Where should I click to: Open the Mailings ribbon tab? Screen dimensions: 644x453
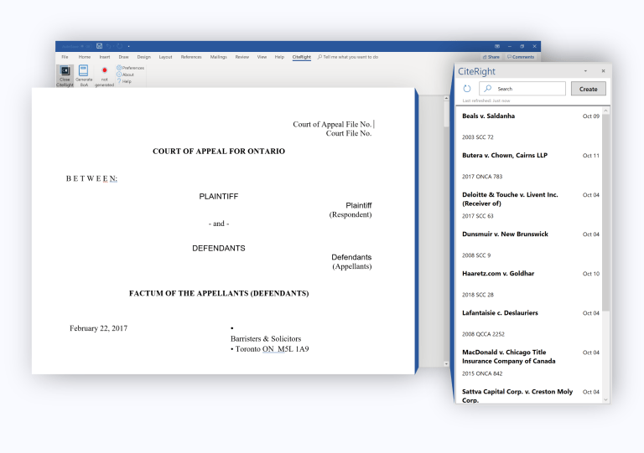[218, 57]
